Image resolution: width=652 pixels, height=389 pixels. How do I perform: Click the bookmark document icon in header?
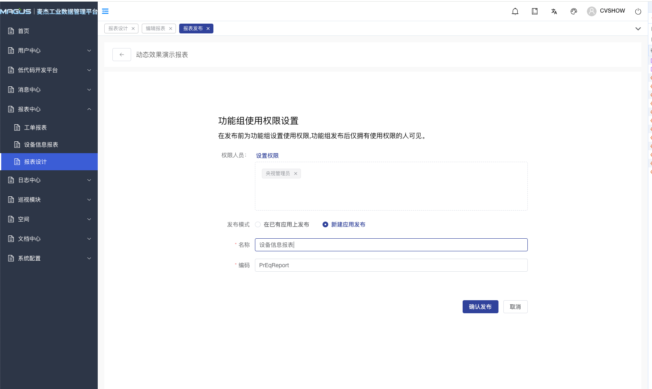[535, 11]
